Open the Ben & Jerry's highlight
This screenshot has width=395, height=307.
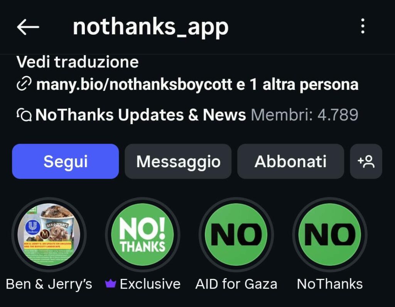tap(49, 235)
